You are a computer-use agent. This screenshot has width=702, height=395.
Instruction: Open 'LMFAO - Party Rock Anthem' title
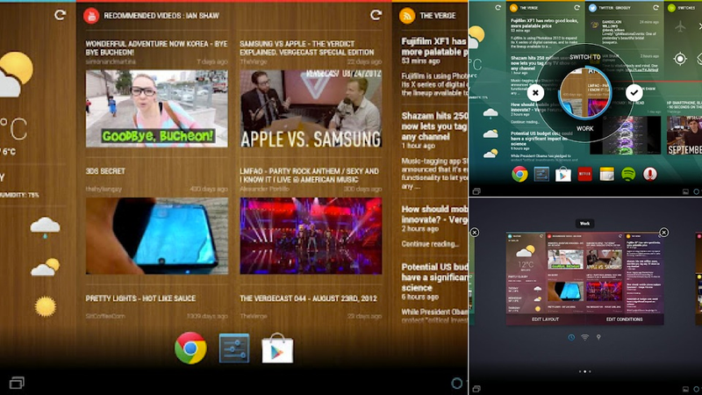pos(309,175)
